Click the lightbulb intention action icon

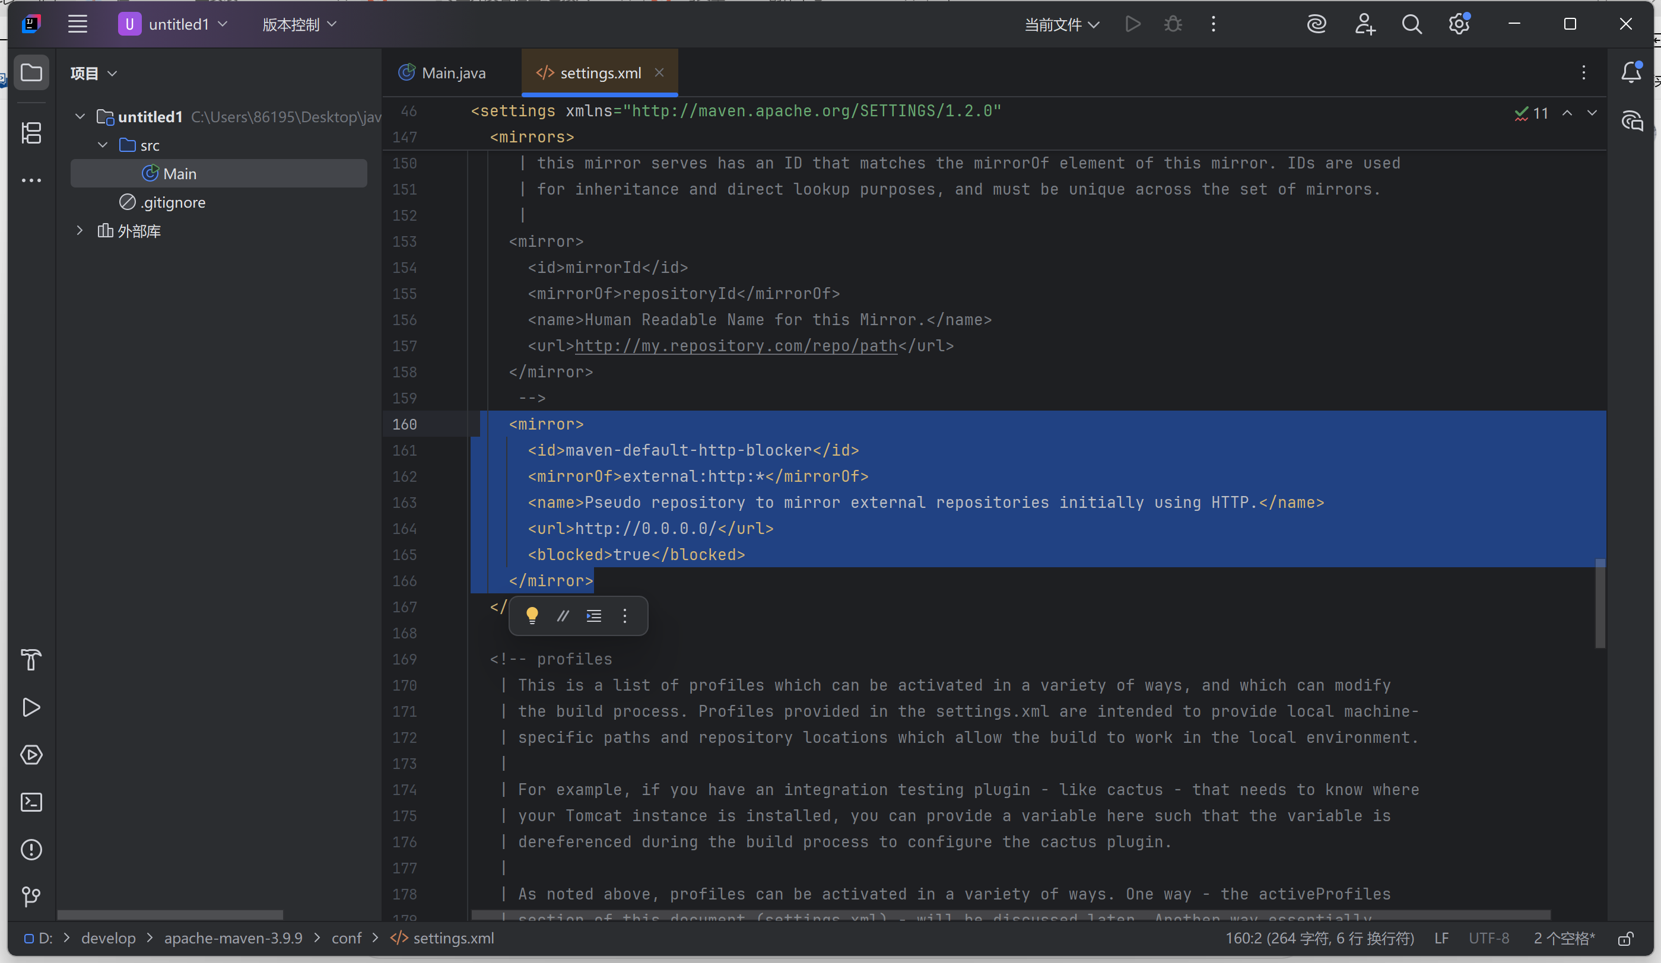tap(532, 616)
